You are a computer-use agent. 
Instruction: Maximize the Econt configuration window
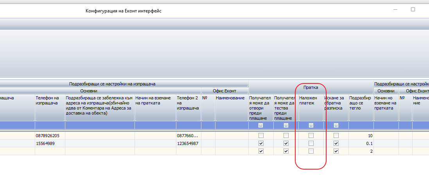click(413, 9)
